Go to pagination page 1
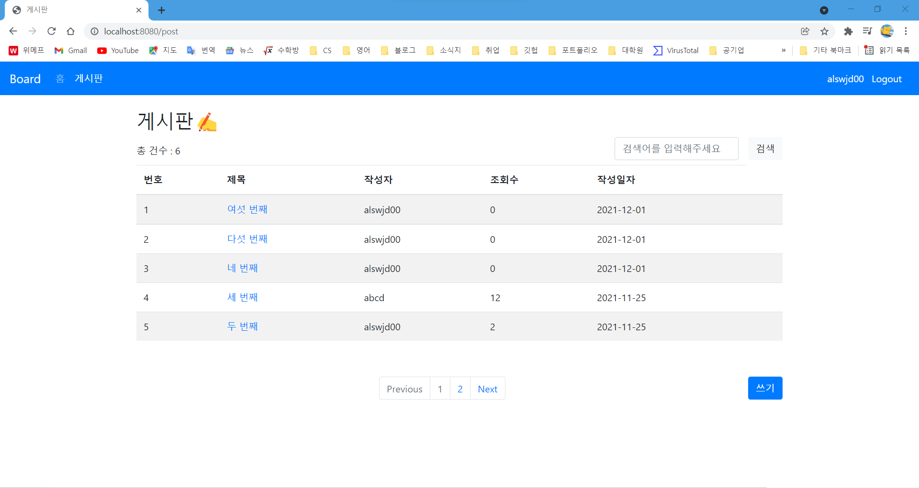Image resolution: width=919 pixels, height=488 pixels. [x=440, y=389]
